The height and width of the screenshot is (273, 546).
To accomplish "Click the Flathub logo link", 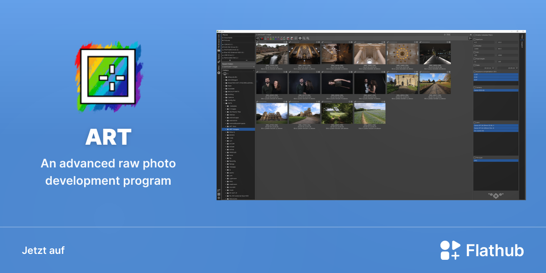I will (x=482, y=250).
